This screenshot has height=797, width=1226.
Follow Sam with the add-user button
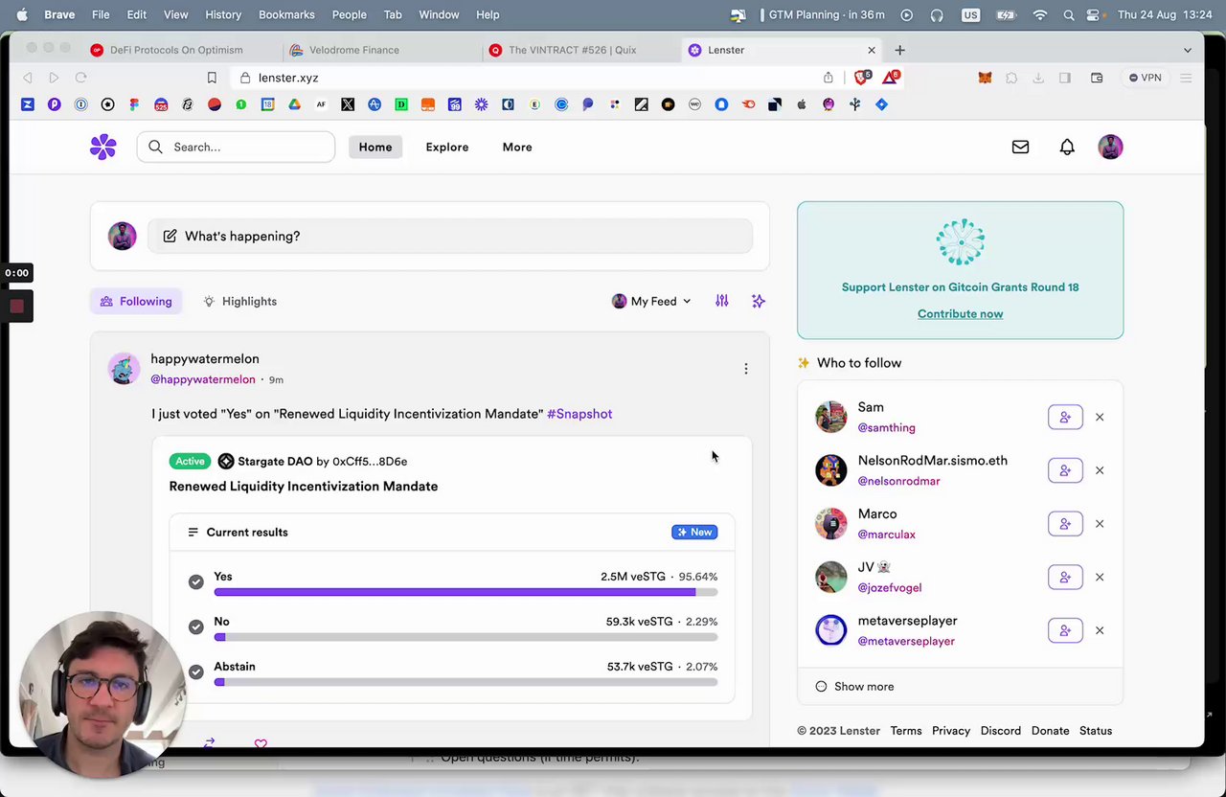coord(1065,417)
